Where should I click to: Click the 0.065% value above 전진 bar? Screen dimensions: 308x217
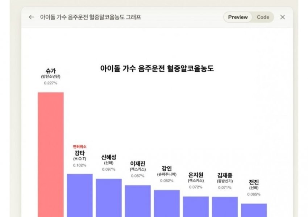tap(254, 194)
